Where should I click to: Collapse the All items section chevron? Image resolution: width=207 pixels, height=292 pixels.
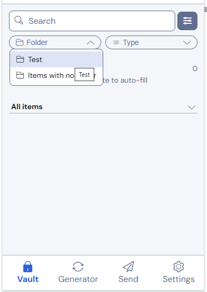click(192, 107)
